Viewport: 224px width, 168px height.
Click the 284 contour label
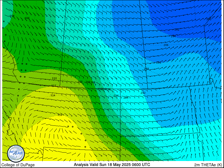[x=173, y=36]
